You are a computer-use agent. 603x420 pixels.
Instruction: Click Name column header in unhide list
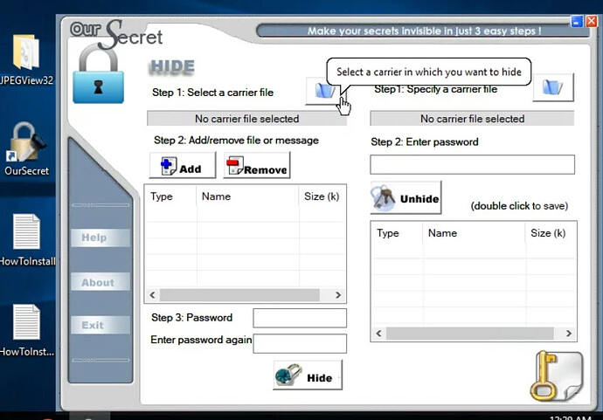coord(443,233)
